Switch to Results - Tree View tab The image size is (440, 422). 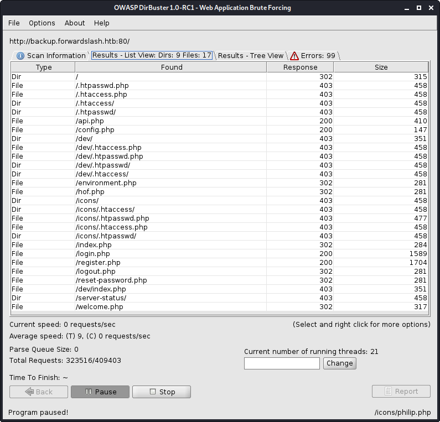click(250, 55)
